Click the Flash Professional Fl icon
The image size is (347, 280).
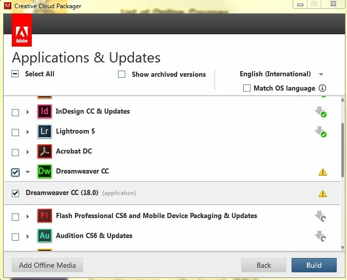coord(45,216)
